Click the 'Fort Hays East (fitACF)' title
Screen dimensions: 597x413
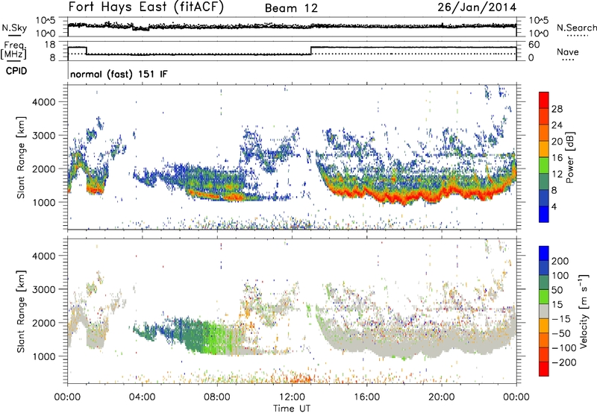pos(146,7)
